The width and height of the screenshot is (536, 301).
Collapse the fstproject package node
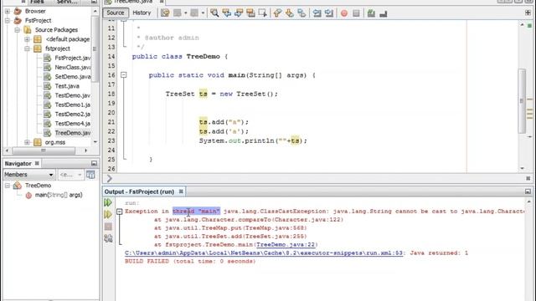point(27,48)
